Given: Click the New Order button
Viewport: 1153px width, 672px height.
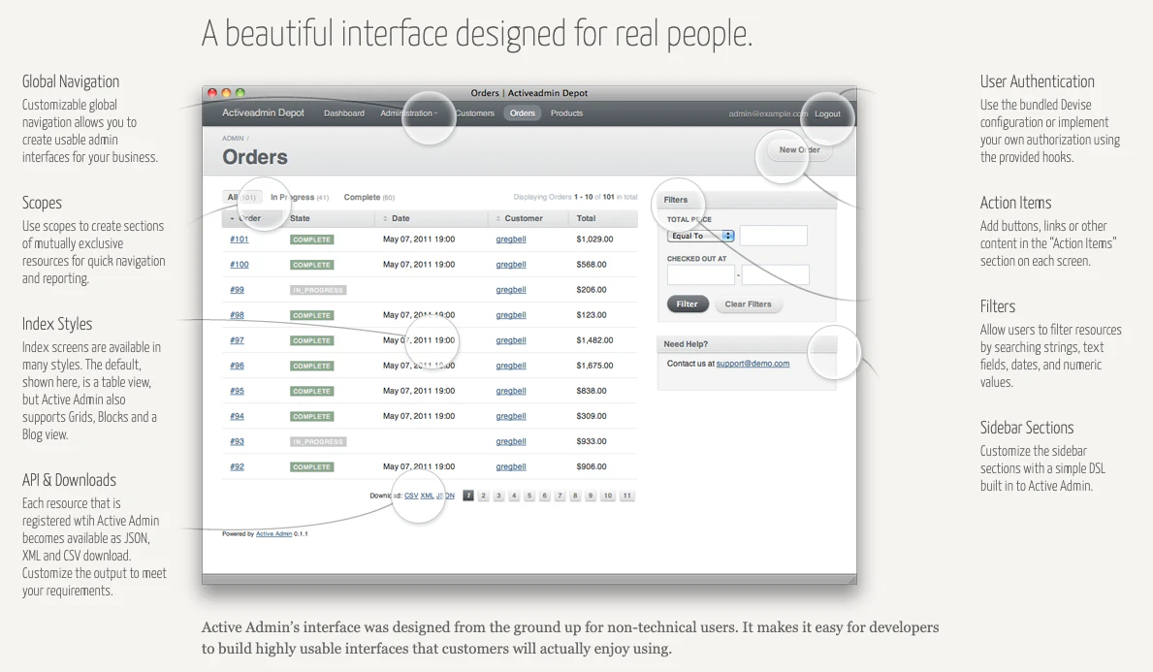Looking at the screenshot, I should (799, 150).
